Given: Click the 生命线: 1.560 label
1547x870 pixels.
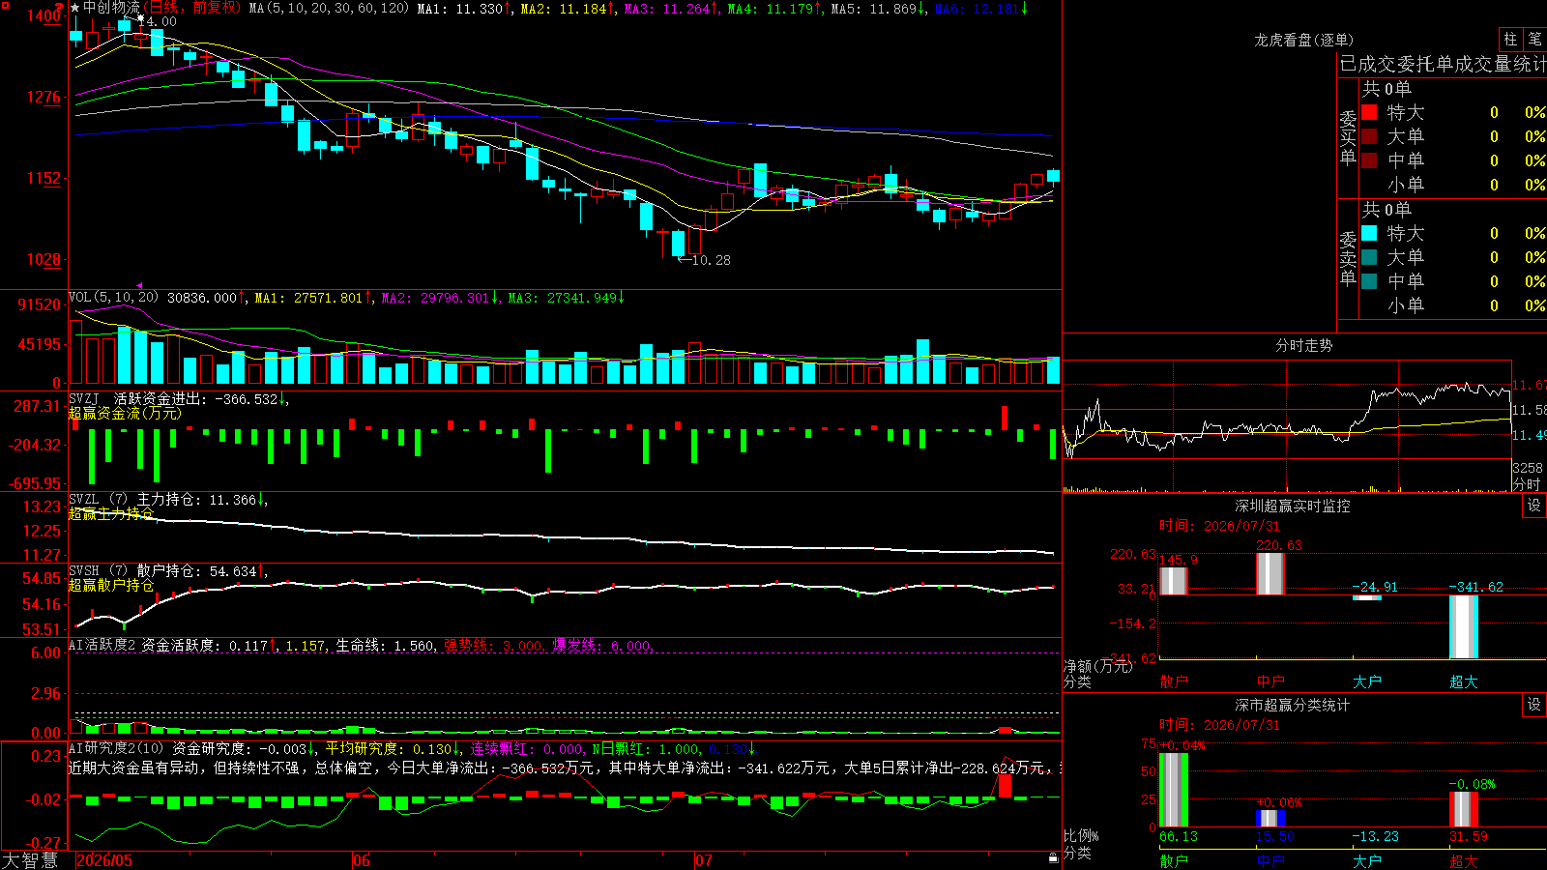Looking at the screenshot, I should [385, 646].
